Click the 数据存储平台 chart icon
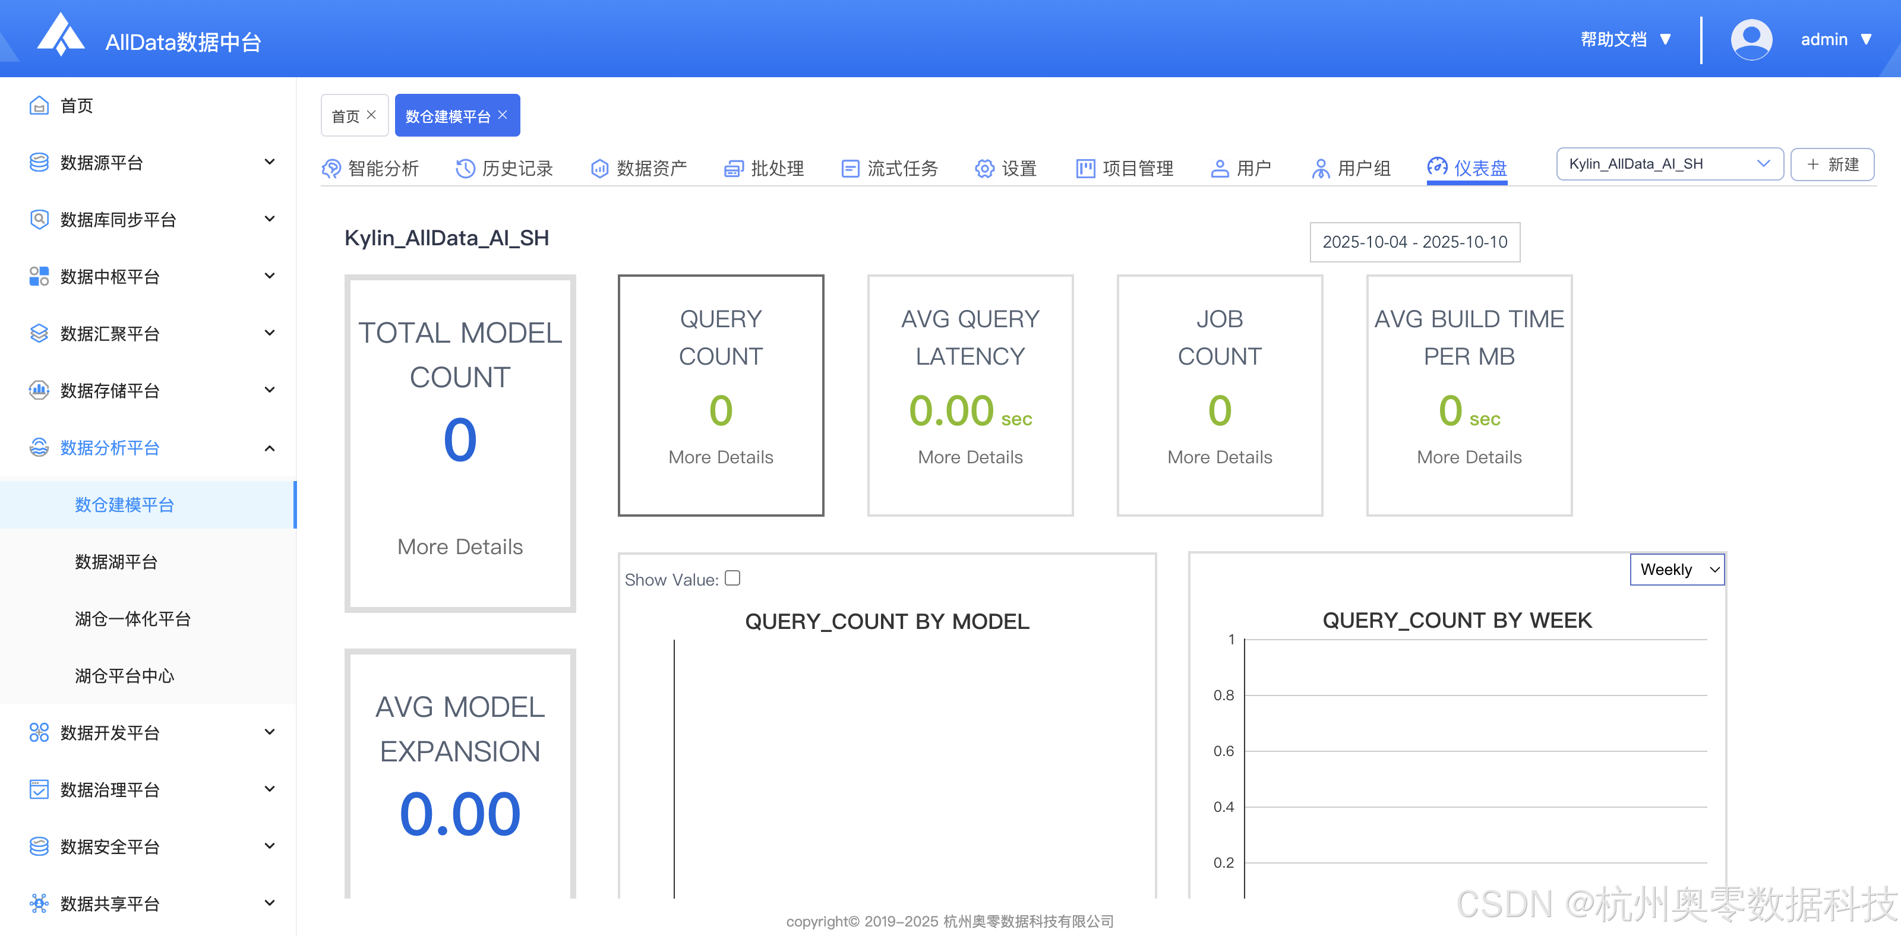Viewport: 1901px width, 936px height. tap(39, 390)
